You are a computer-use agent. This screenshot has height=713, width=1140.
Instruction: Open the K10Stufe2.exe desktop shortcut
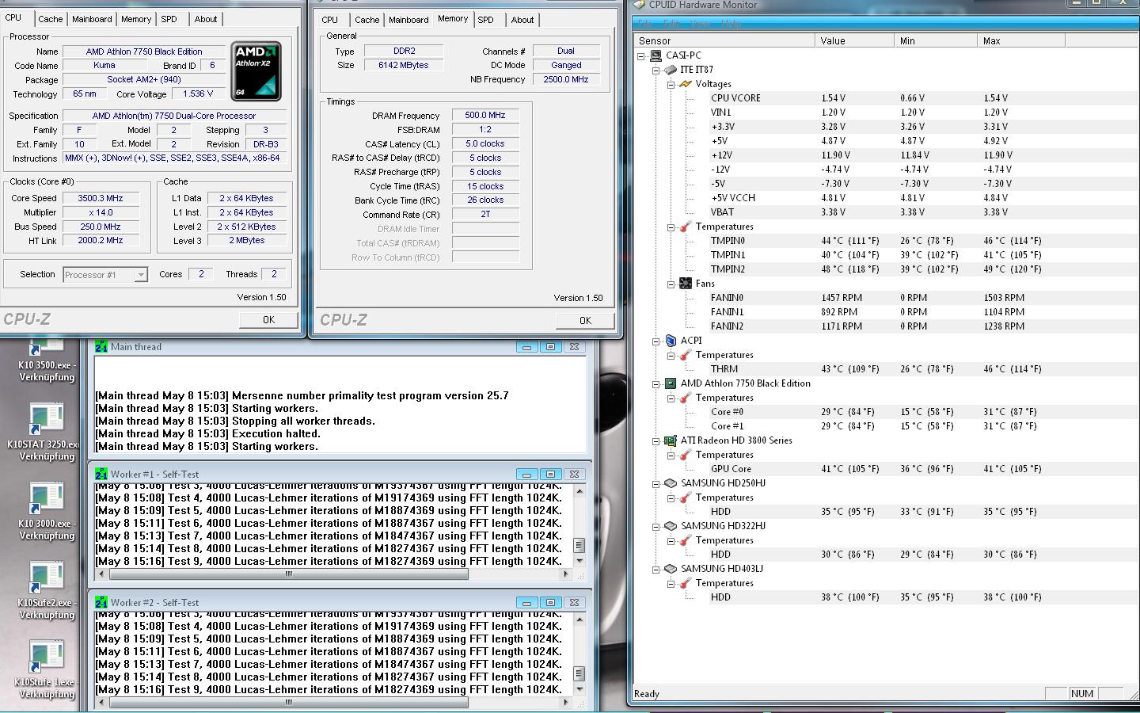click(x=46, y=591)
